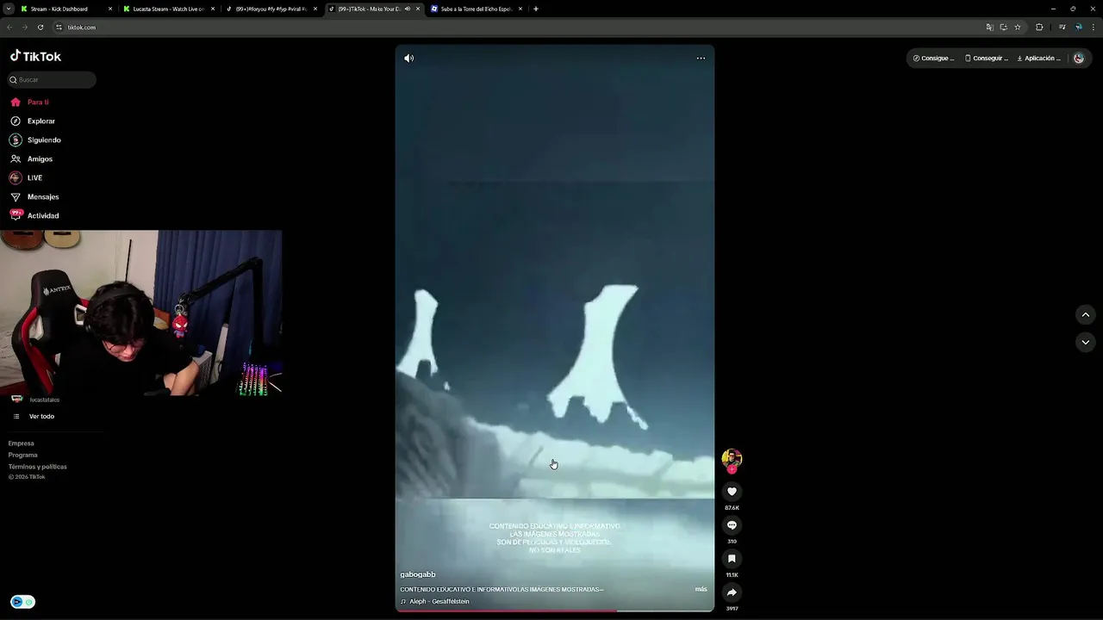Go to next video with the down chevron
This screenshot has width=1103, height=620.
pos(1085,343)
